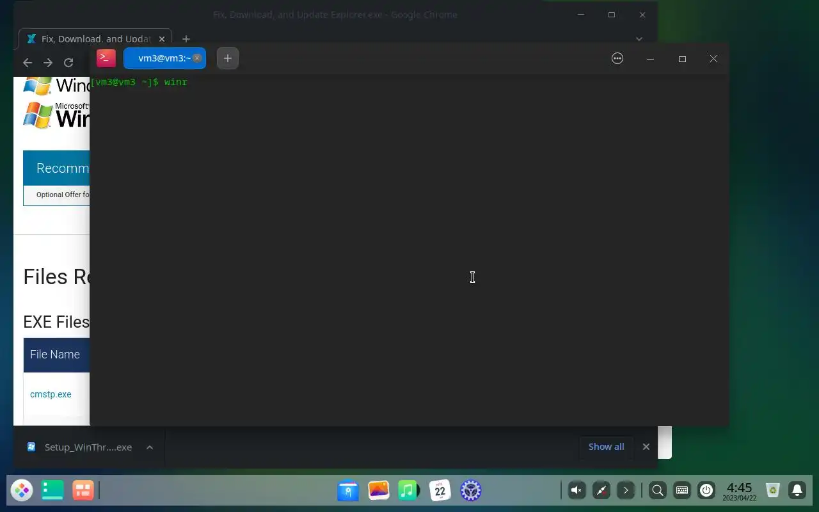Viewport: 819px width, 512px height.
Task: Open the cmstp.exe link
Action: [51, 394]
